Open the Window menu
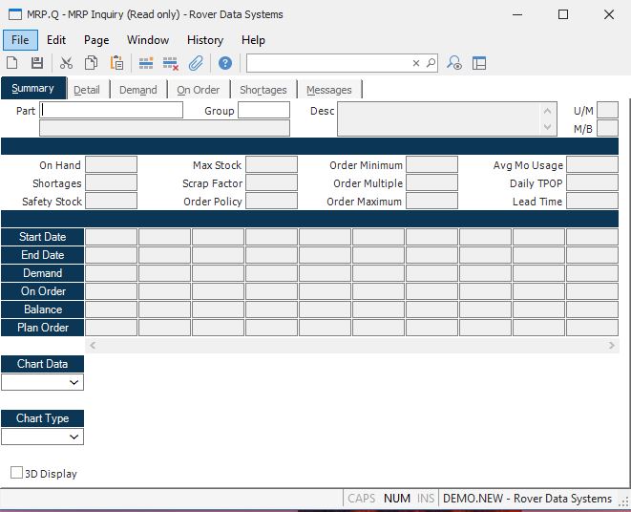 pyautogui.click(x=148, y=40)
